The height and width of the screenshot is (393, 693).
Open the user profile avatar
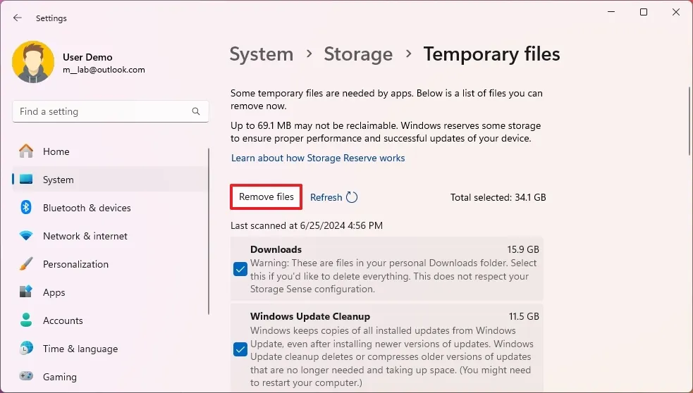click(x=33, y=62)
